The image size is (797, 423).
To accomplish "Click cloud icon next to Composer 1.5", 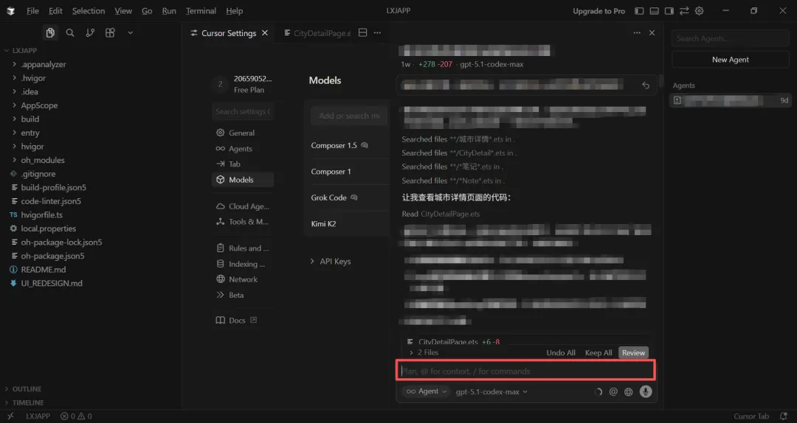I will click(365, 145).
